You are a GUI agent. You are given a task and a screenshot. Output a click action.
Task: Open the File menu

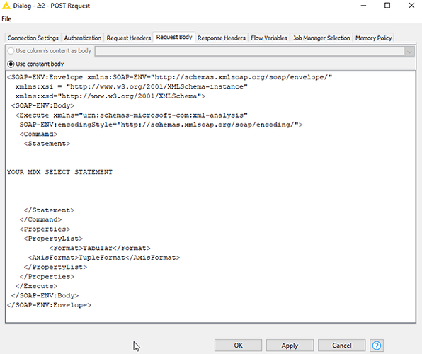[x=6, y=19]
